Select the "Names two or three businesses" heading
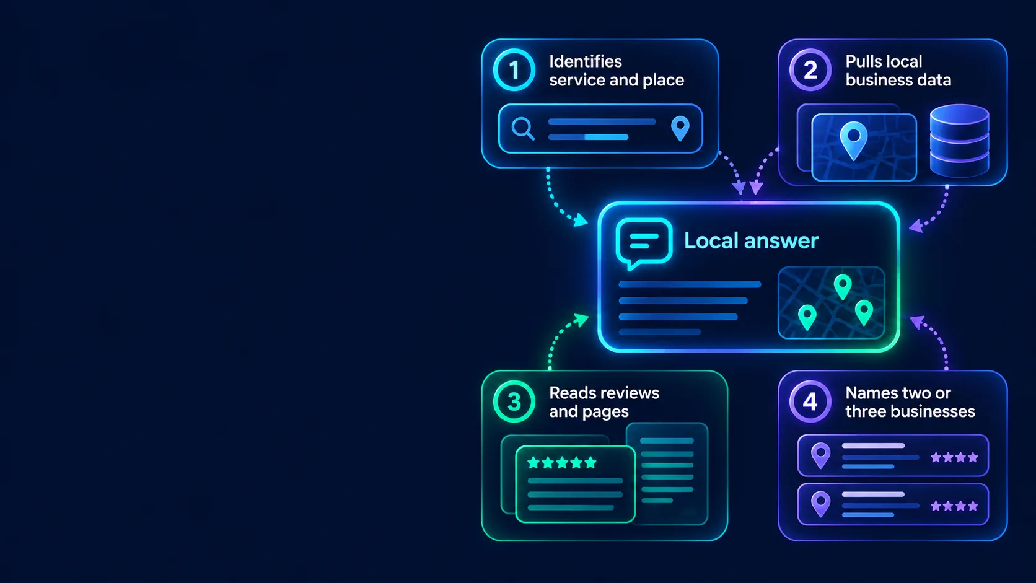Screen dimensions: 1036x583 coord(910,402)
